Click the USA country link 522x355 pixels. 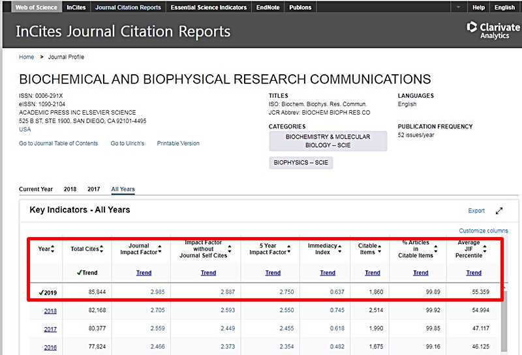25,130
